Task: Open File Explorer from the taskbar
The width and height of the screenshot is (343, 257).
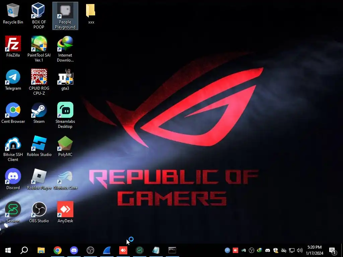Action: click(x=41, y=250)
